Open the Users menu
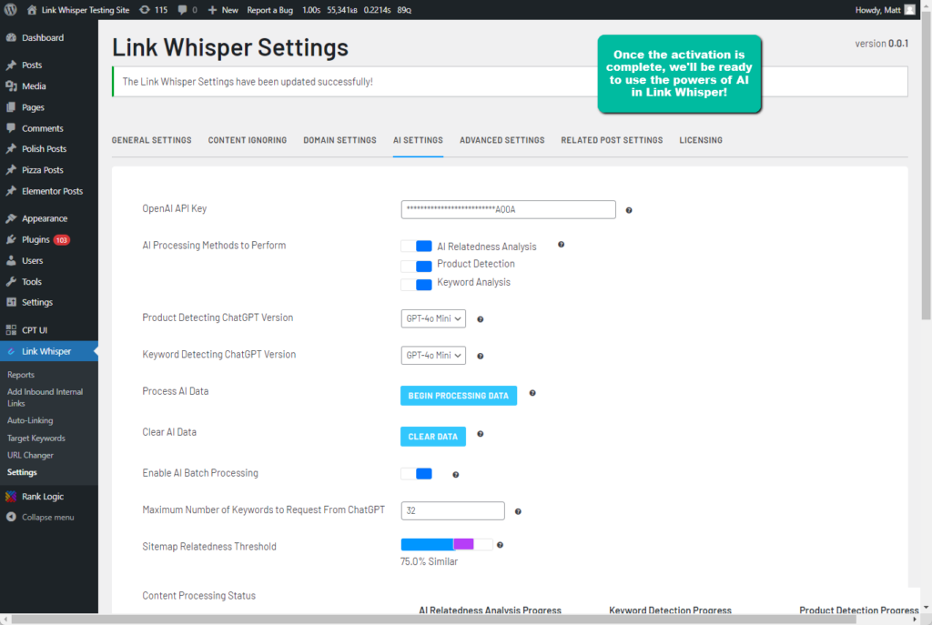The width and height of the screenshot is (932, 625). (49, 260)
